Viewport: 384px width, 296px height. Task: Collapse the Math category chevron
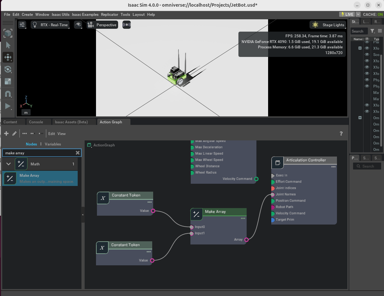(x=9, y=164)
